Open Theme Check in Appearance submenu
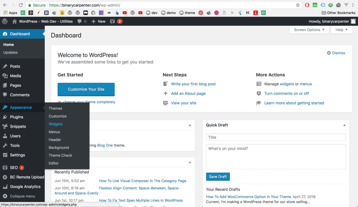This screenshot has width=358, height=207. 60,155
